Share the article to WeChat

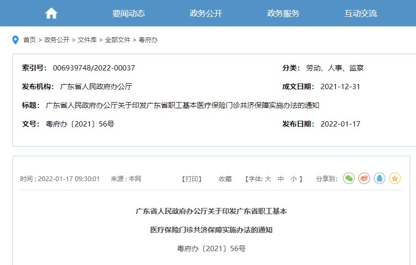[349, 178]
